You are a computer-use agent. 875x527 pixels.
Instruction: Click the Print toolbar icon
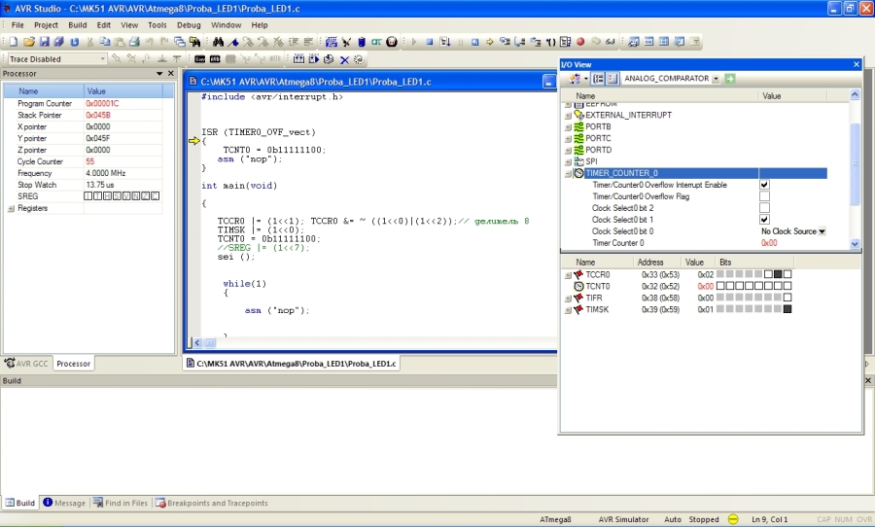(x=135, y=42)
